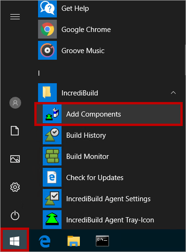Screen dimensions: 186x252
Task: Select the Build Monitor label
Action: click(x=87, y=157)
